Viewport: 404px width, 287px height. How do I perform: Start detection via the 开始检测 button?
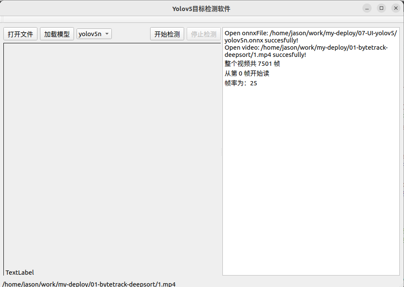[x=167, y=34]
